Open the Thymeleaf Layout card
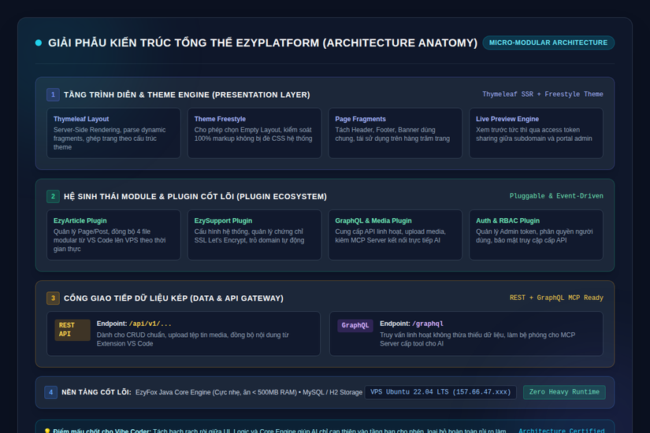 (x=113, y=133)
